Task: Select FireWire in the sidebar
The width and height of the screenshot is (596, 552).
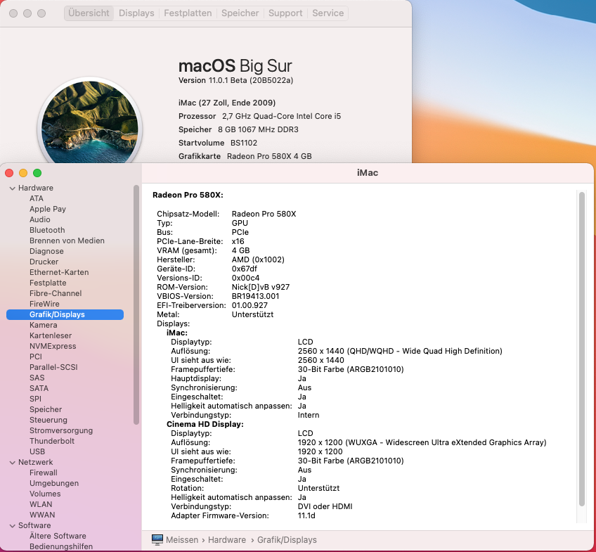Action: [x=44, y=304]
